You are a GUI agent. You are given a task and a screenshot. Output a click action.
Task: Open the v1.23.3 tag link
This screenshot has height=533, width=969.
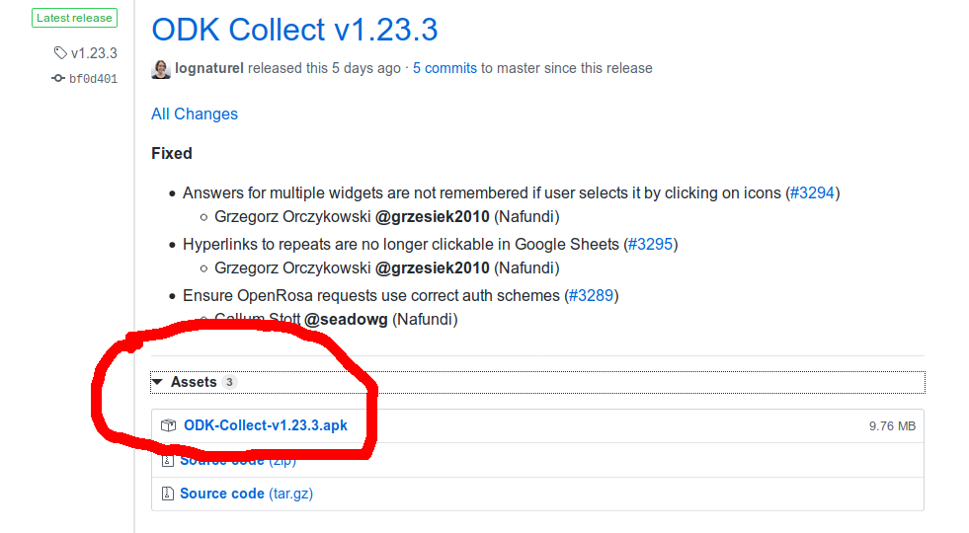[94, 53]
